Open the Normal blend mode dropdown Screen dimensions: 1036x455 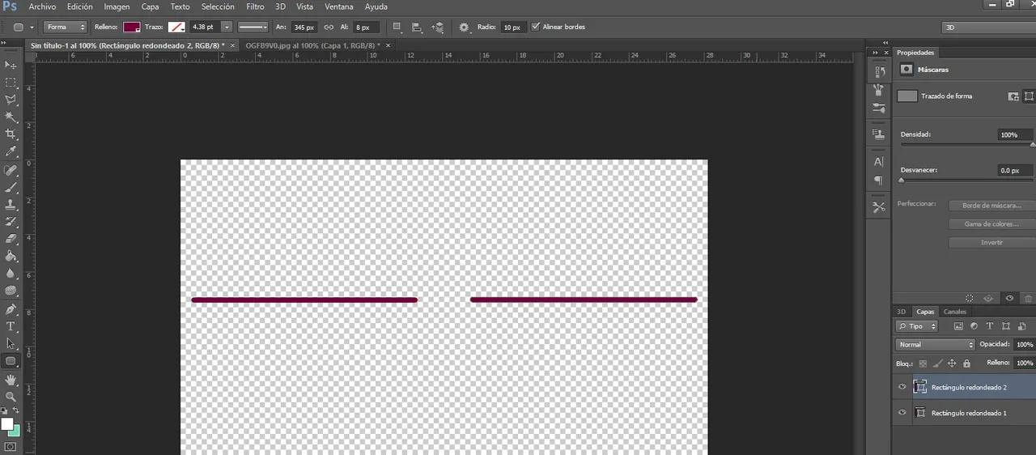936,344
